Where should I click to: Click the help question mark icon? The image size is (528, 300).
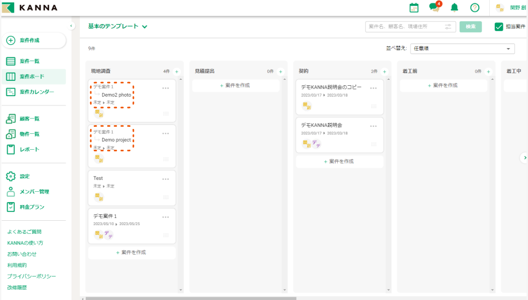pos(474,8)
